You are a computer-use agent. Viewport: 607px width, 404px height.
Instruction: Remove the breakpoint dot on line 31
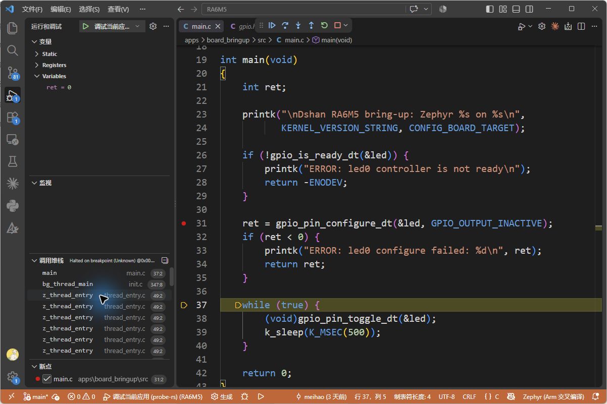pos(184,223)
